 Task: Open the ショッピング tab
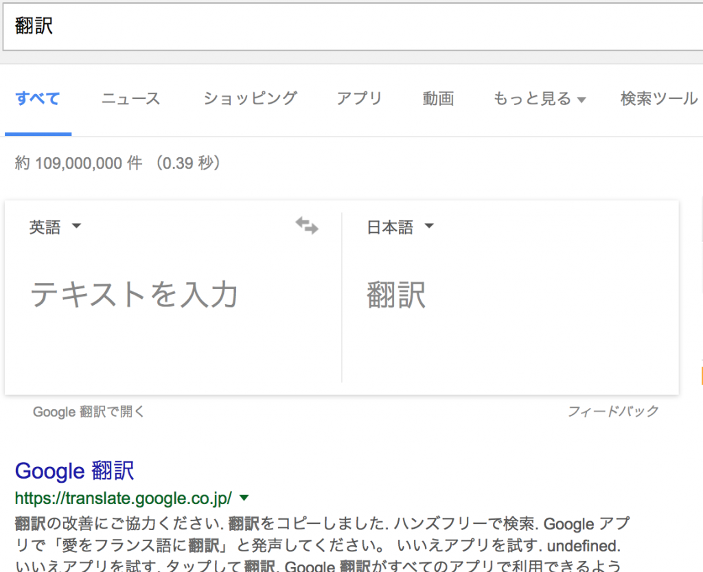pos(250,99)
